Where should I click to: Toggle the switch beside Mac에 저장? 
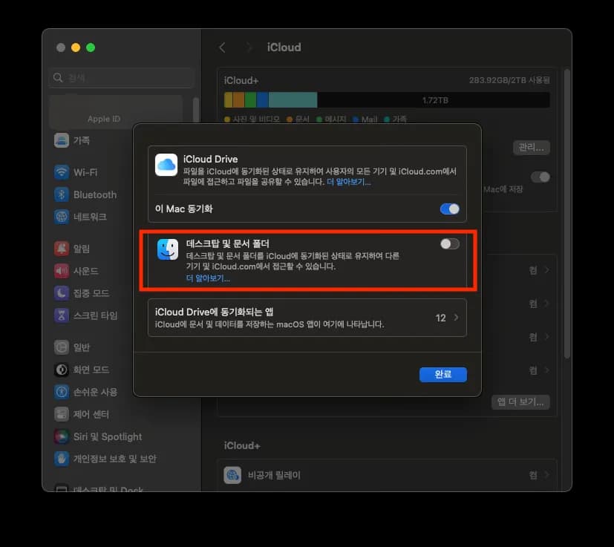tap(541, 177)
